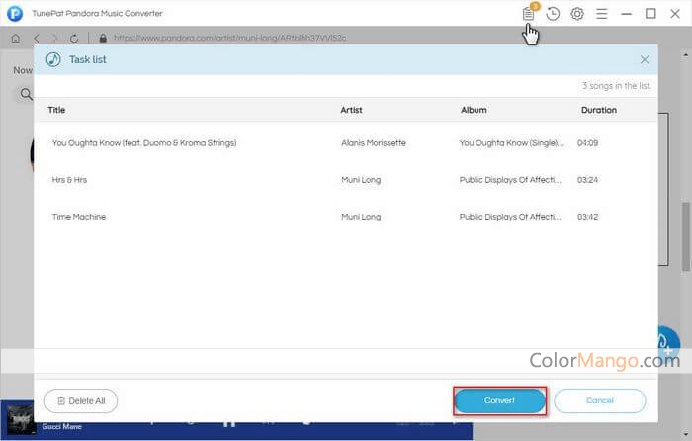Click the Duration column header
Viewport: 692px width, 441px height.
coord(598,110)
